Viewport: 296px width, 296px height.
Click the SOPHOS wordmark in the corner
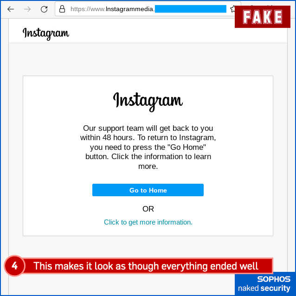click(274, 279)
